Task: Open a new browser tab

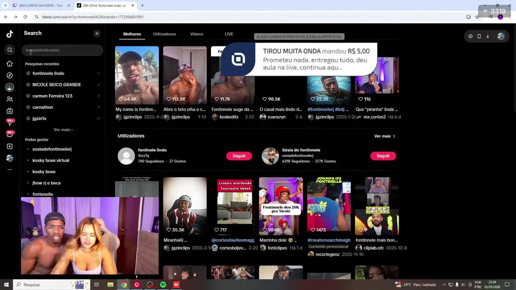Action: [x=142, y=5]
